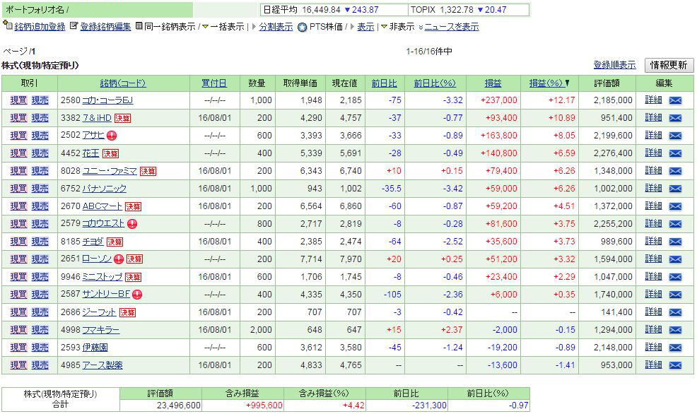This screenshot has width=697, height=414.
Task: Click the 決算 badge next to ローソン
Action: [x=134, y=259]
